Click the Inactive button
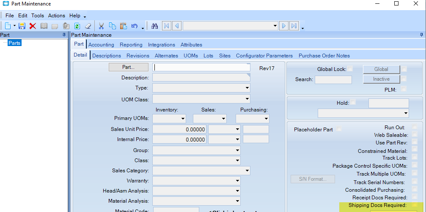426x212 pixels. pos(381,79)
